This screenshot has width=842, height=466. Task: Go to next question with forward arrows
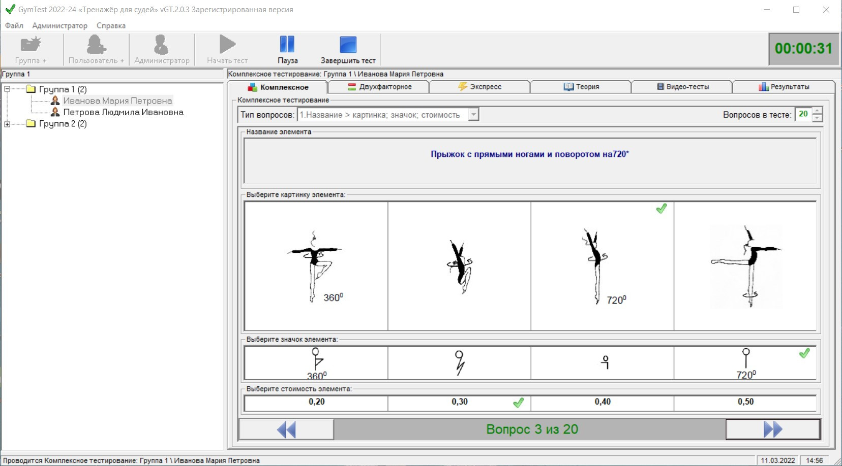point(772,429)
